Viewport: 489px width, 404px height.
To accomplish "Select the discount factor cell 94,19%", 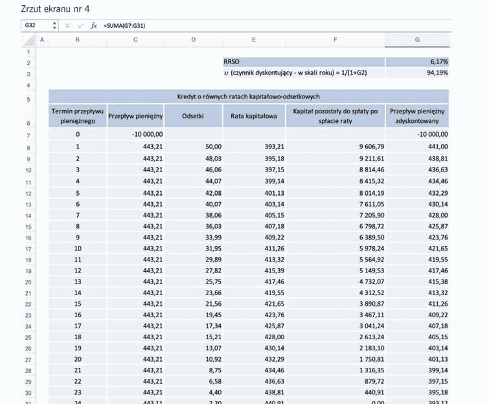I will coord(417,73).
